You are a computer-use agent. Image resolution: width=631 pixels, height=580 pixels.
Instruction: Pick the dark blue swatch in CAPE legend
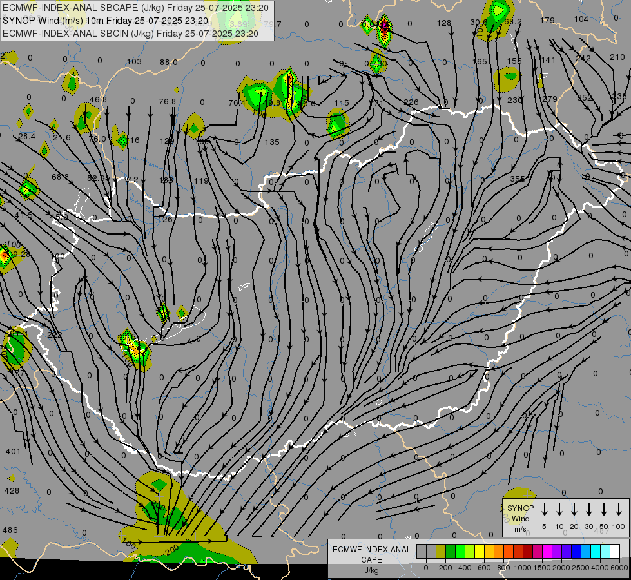click(x=576, y=552)
